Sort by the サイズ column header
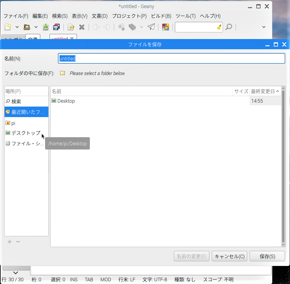Screen dimensions: 290x284 coord(241,91)
